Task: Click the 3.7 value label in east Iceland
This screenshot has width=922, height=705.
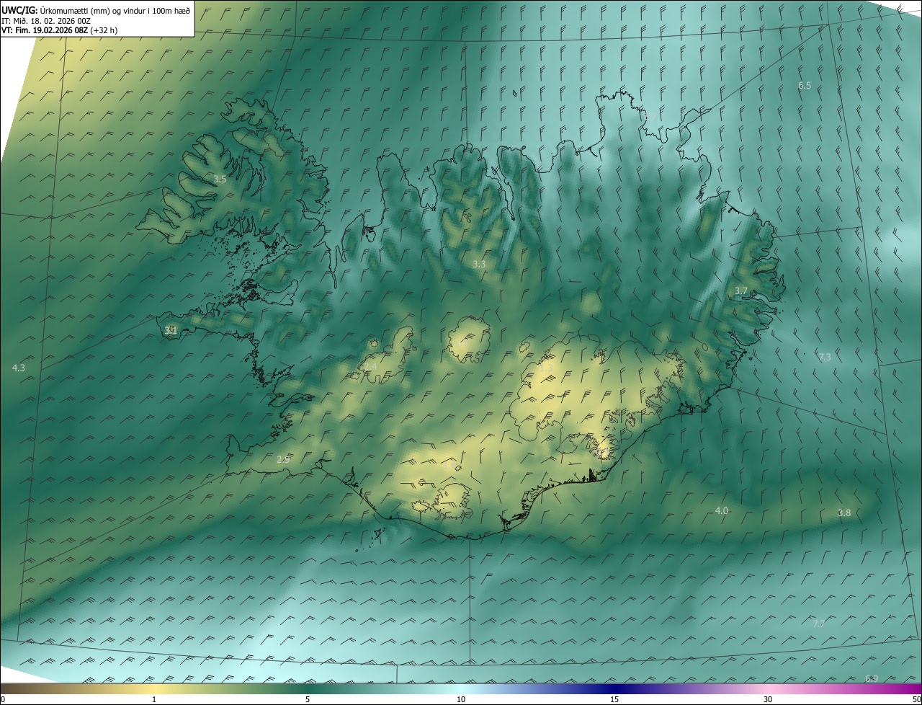Action: [741, 291]
